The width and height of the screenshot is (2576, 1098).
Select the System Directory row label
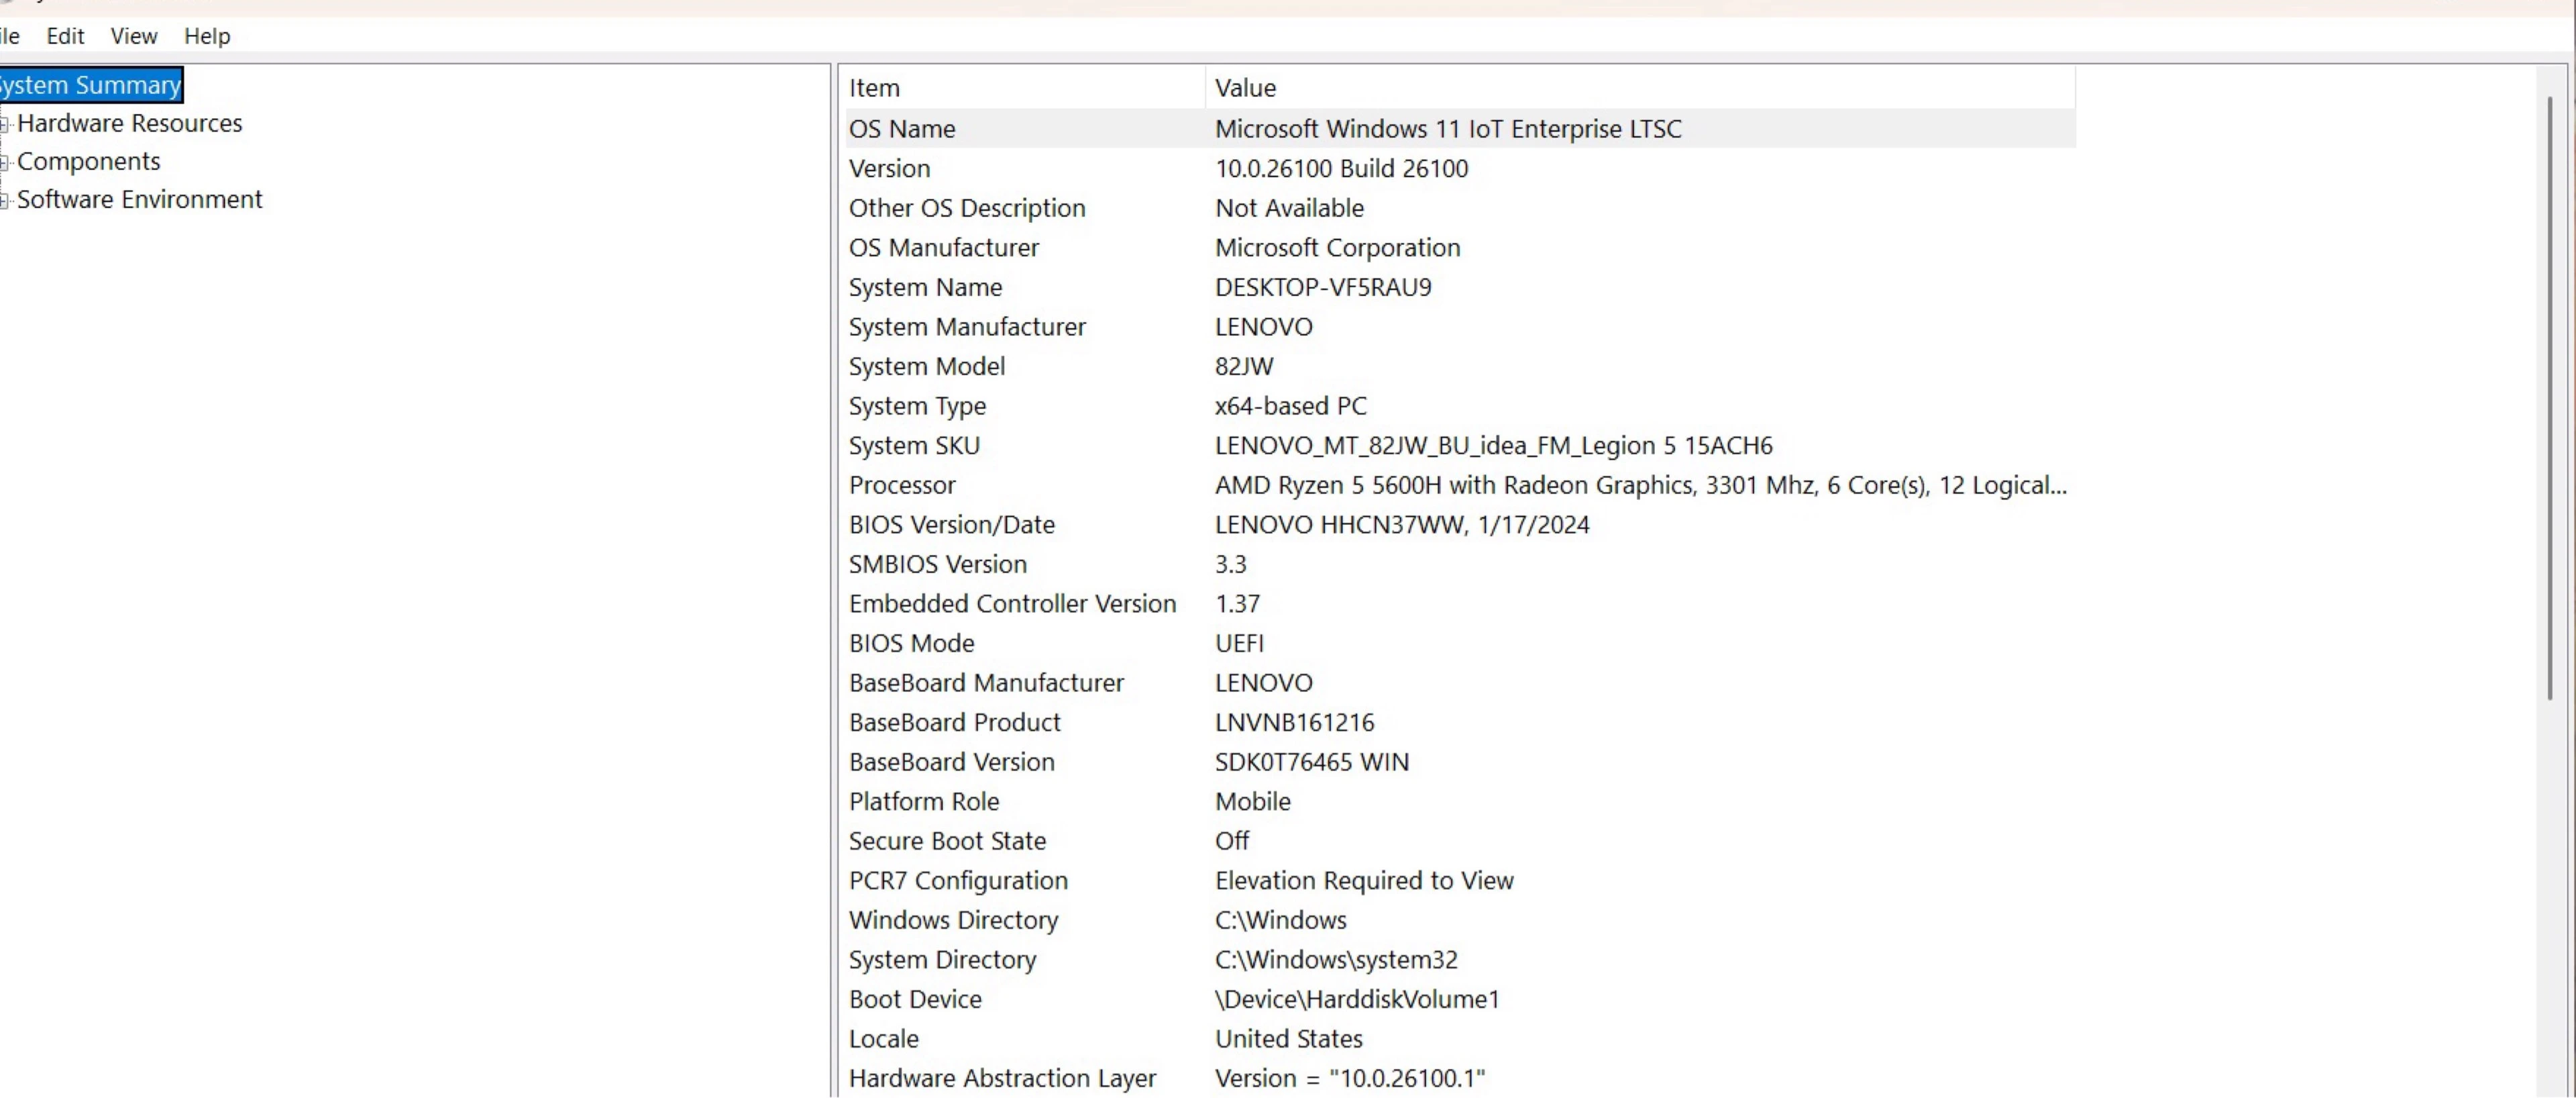(943, 960)
